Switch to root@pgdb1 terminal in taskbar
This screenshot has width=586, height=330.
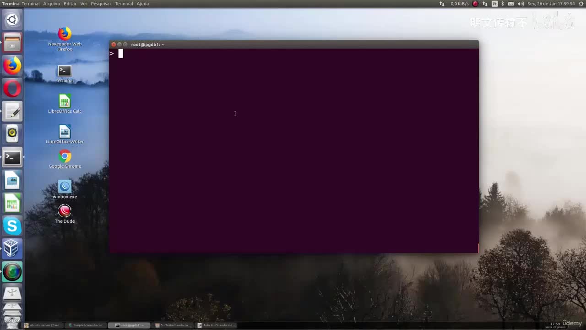click(x=130, y=325)
